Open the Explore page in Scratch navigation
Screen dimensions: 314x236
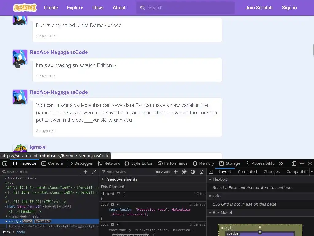[x=75, y=8]
